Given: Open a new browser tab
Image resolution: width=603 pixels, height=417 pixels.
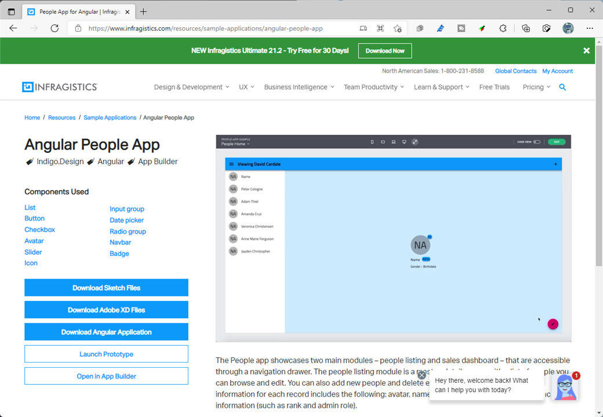Looking at the screenshot, I should click(143, 12).
